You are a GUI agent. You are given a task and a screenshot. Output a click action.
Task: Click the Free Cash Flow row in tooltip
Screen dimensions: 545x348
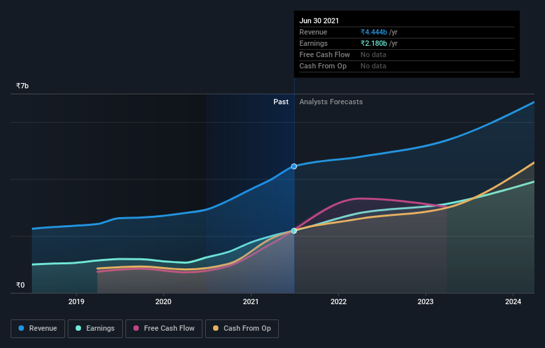click(407, 55)
